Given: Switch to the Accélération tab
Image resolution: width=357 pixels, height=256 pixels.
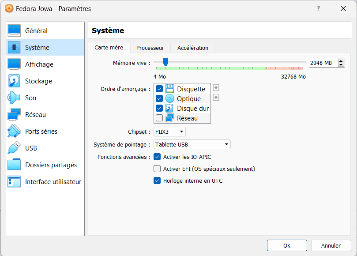Looking at the screenshot, I should pos(192,48).
